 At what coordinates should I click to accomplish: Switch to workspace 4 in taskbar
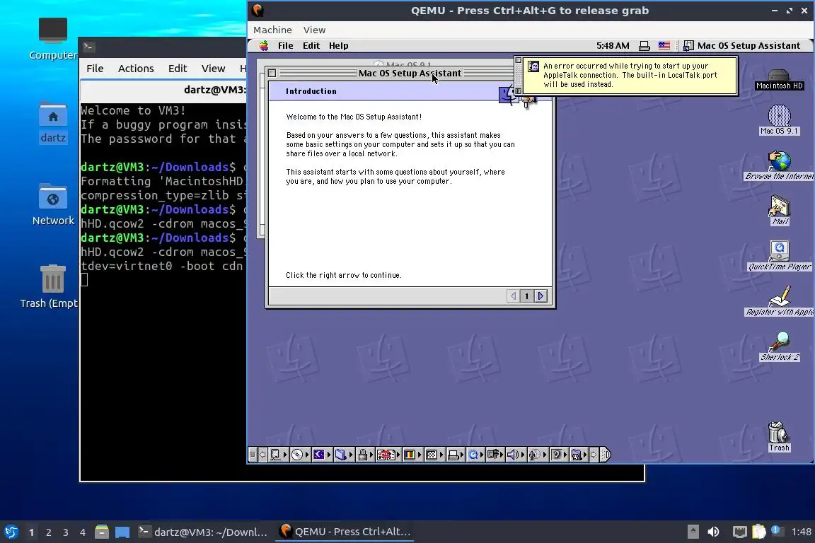click(x=83, y=532)
